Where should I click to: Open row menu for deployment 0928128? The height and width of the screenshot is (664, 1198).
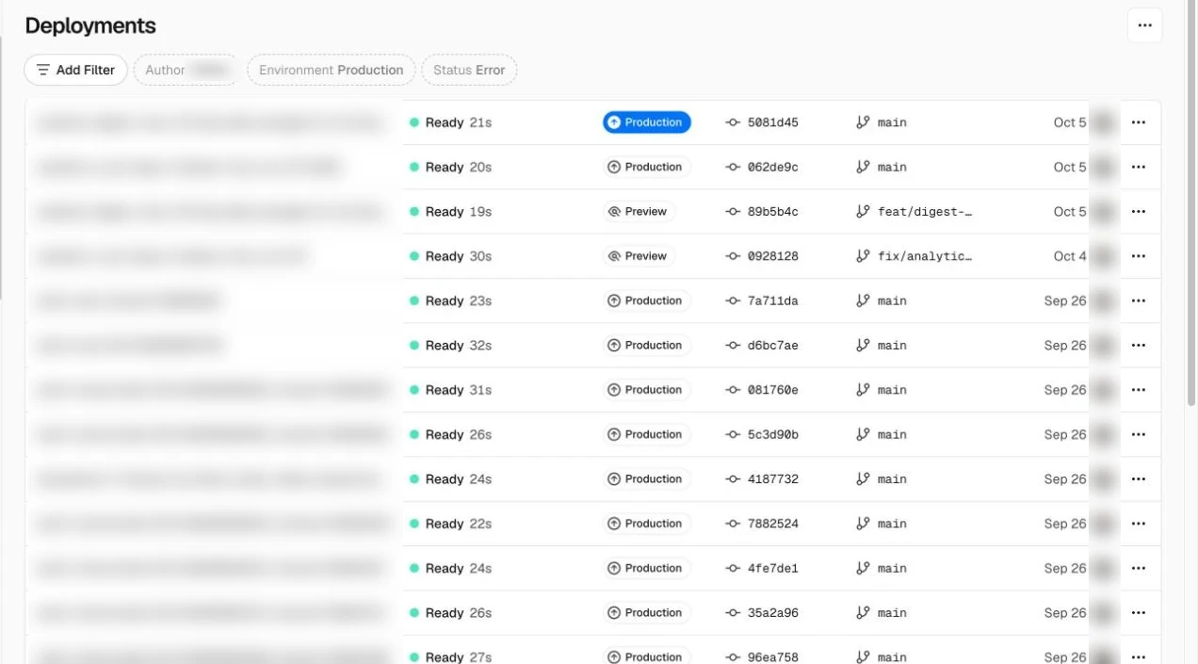point(1139,256)
